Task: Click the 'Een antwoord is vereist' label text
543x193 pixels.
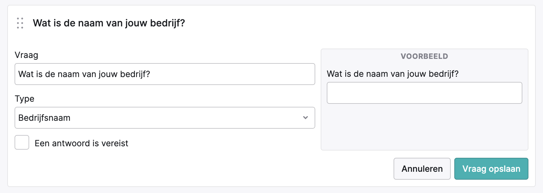Action: click(x=81, y=143)
